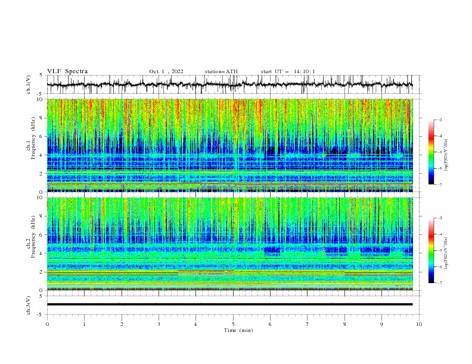This screenshot has height=364, width=472.
Task: Click the ch.2 spectrogram panel
Action: point(229,244)
